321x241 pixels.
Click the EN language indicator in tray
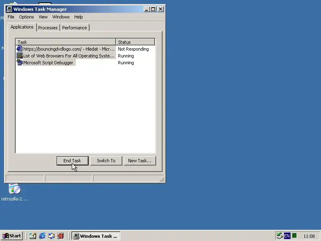pyautogui.click(x=287, y=236)
